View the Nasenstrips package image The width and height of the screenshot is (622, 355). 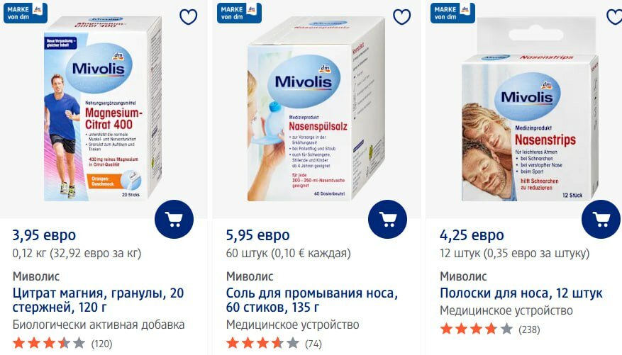[530, 108]
